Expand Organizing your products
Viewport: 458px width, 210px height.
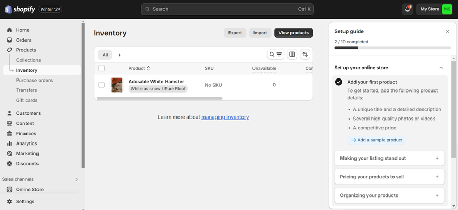click(389, 195)
